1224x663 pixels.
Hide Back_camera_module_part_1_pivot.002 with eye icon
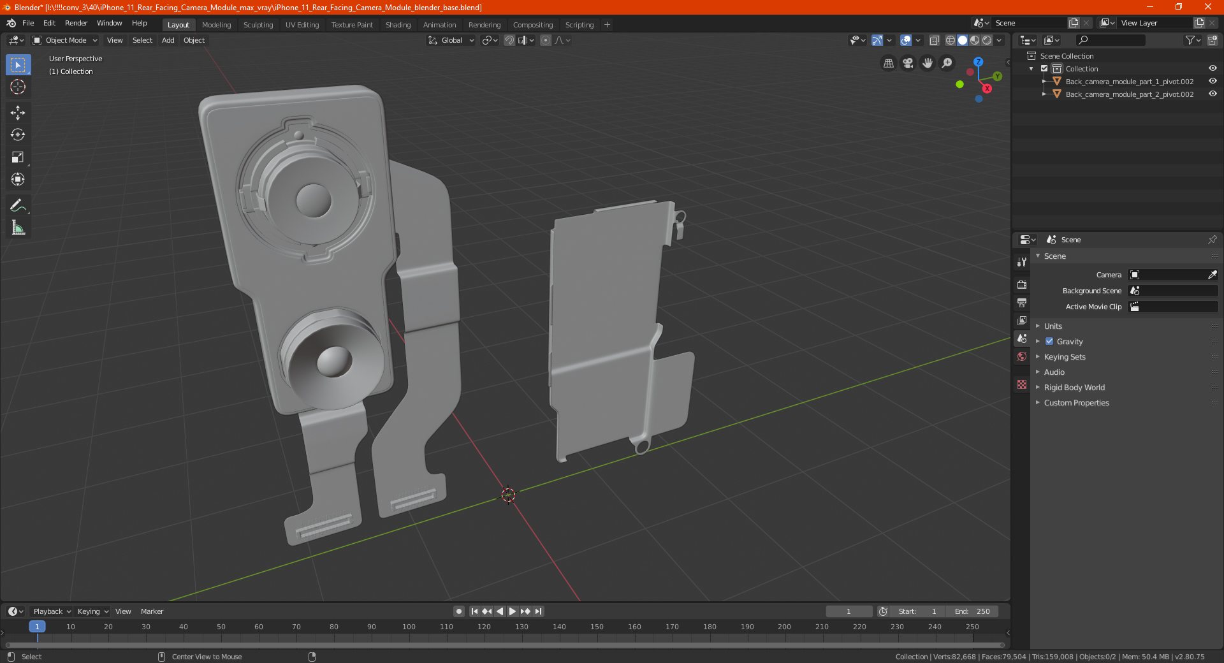(x=1213, y=82)
